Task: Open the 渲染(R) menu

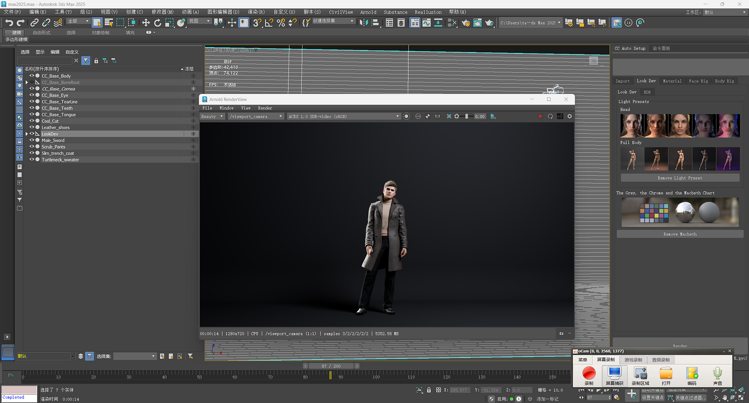Action: [x=256, y=12]
